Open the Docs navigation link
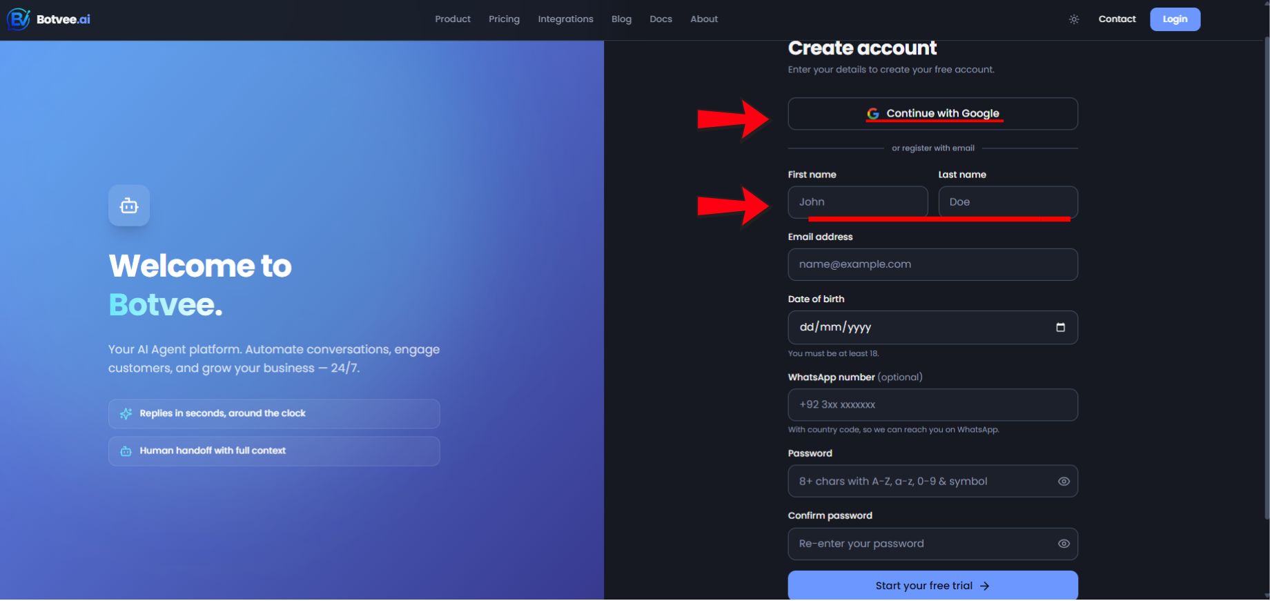This screenshot has width=1270, height=601. pos(661,19)
